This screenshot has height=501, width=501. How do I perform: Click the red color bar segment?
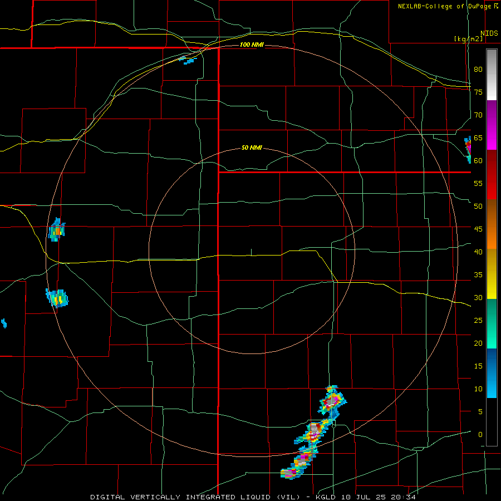[492, 175]
